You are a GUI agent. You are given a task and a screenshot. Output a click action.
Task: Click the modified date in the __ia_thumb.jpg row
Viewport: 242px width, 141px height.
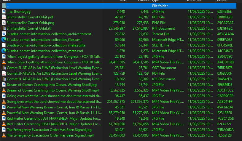pyautogui.click(x=200, y=12)
